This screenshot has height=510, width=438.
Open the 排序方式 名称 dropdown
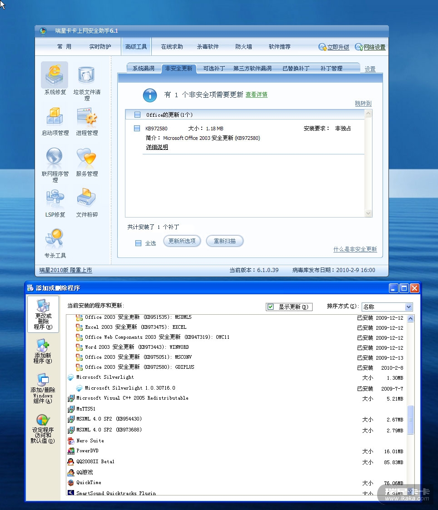[x=387, y=307]
